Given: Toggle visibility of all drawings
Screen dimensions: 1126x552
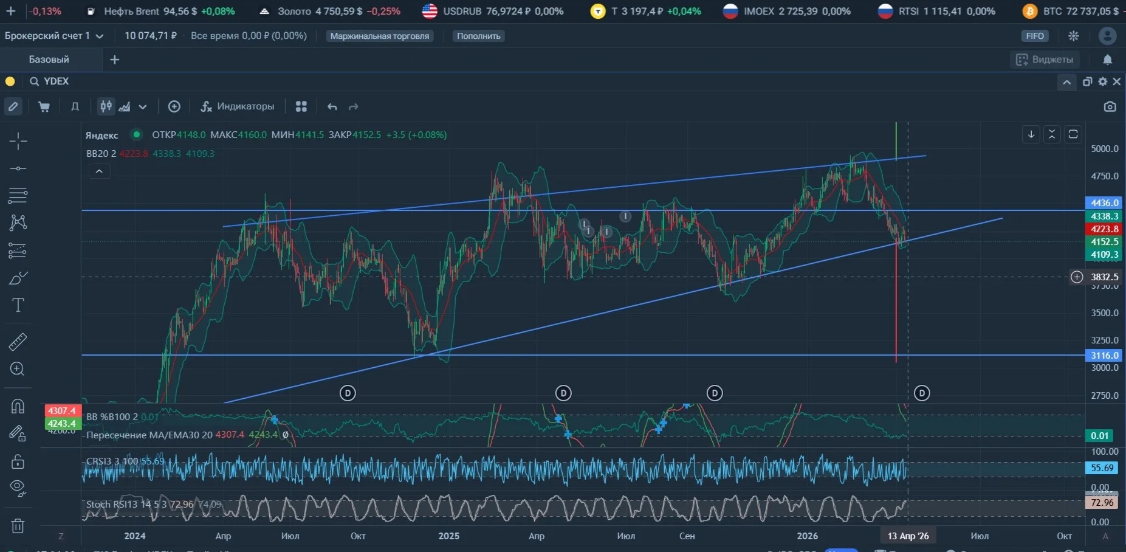Looking at the screenshot, I should coord(18,488).
